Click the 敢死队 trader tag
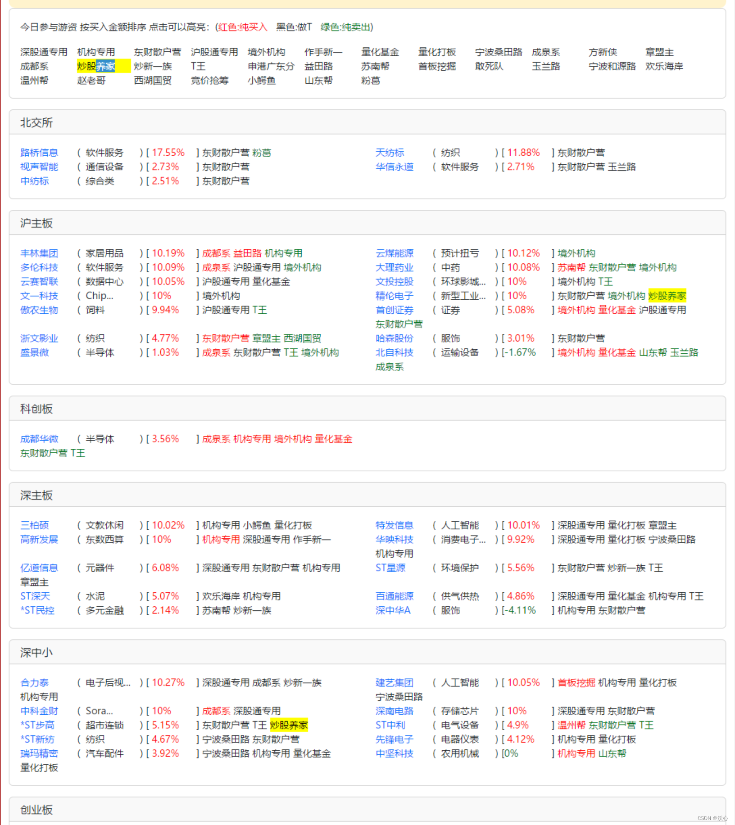Screen dimensions: 735x825 489,66
